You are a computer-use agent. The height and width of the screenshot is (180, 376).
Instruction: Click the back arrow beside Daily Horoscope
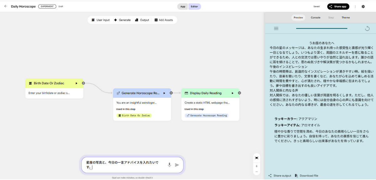(6, 6)
